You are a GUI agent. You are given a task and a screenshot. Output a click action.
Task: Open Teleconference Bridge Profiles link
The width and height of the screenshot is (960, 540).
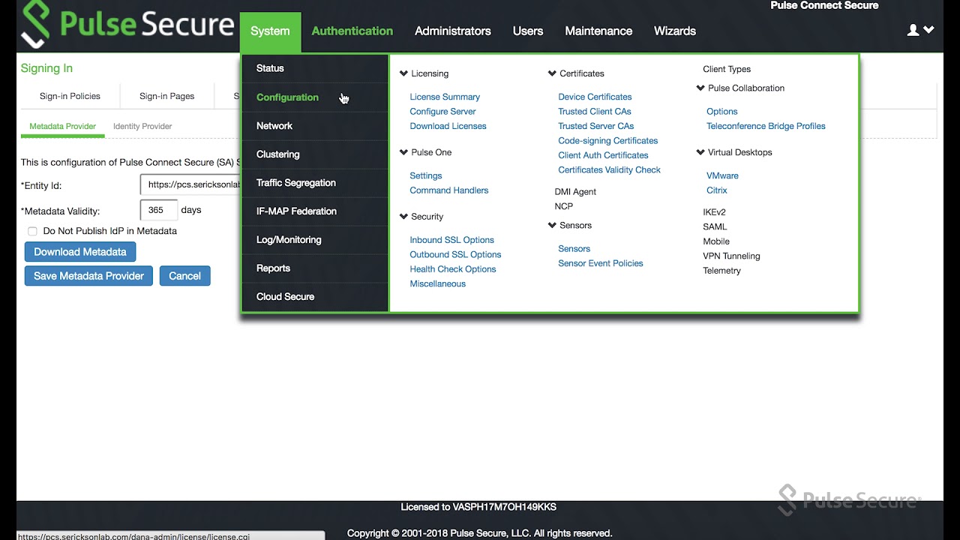766,126
